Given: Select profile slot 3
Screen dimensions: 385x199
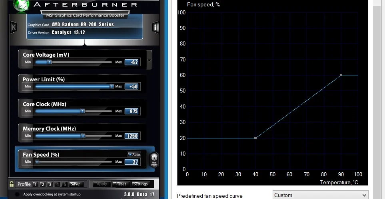Looking at the screenshot, I should click(x=50, y=184).
